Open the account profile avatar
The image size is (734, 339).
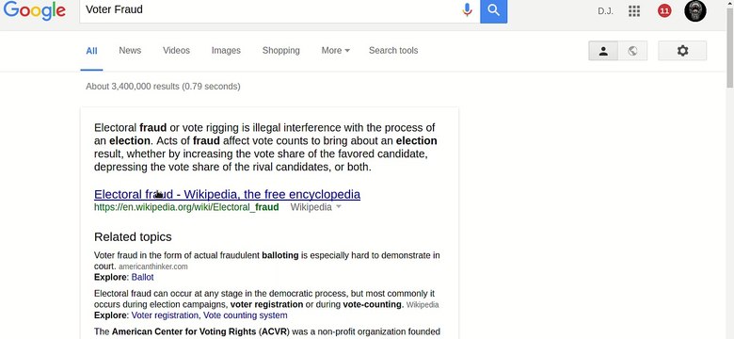(695, 10)
